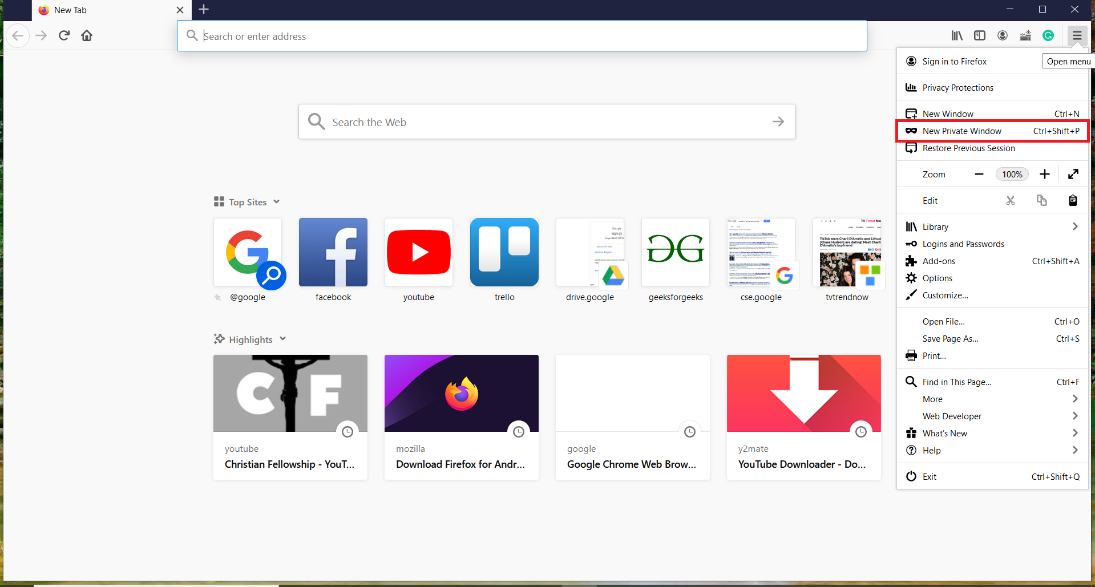Close the New Tab tab
The image size is (1095, 587).
(180, 10)
